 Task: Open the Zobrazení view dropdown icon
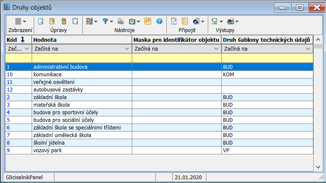tap(20, 21)
